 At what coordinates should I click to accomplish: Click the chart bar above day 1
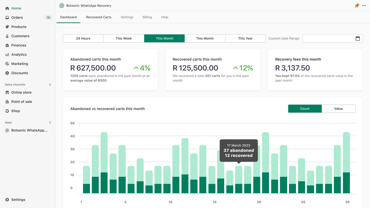[x=86, y=180]
